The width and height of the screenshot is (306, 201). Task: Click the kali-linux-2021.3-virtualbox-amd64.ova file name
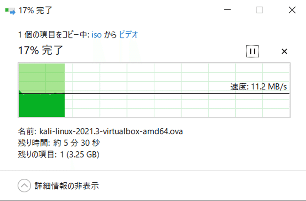coord(111,131)
